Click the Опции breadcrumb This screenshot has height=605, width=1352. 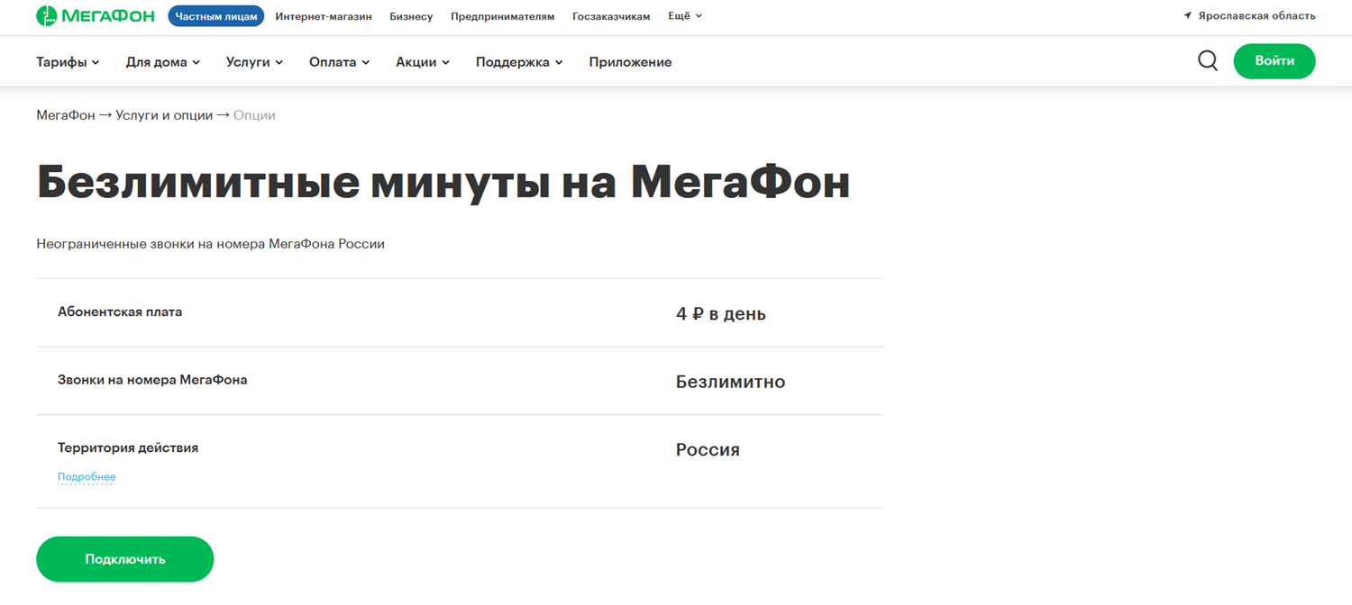(x=254, y=115)
